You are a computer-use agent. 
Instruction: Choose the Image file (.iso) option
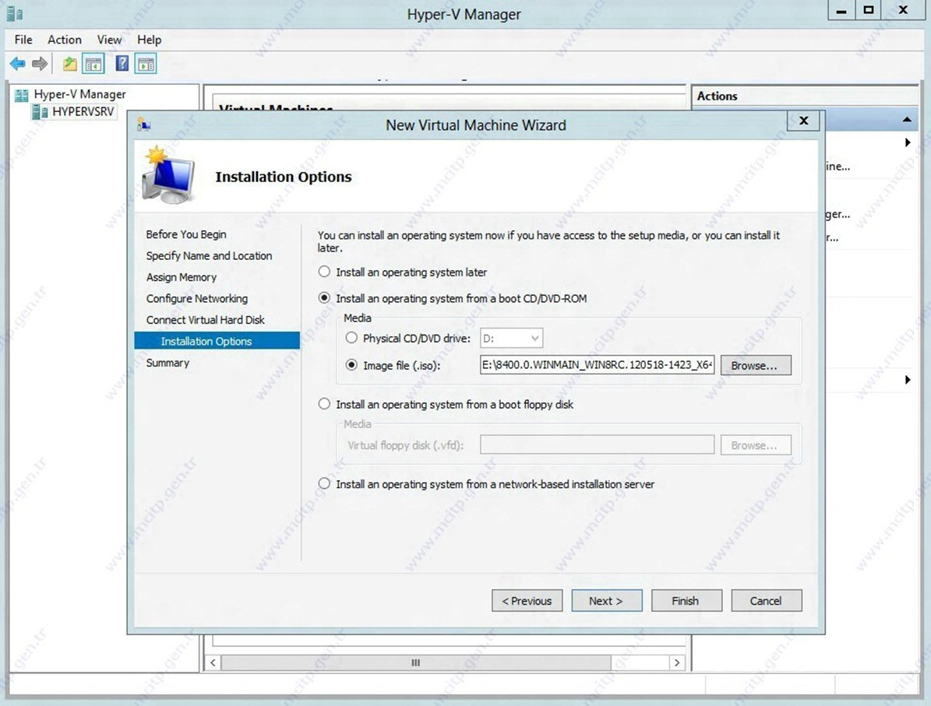coord(351,365)
